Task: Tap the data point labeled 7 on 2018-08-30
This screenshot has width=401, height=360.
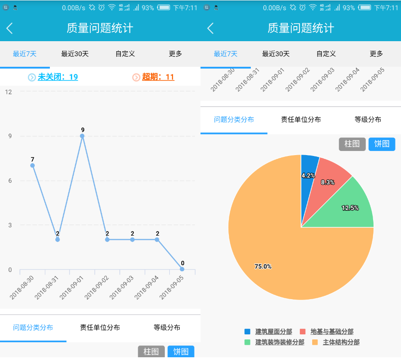Action: [x=33, y=166]
